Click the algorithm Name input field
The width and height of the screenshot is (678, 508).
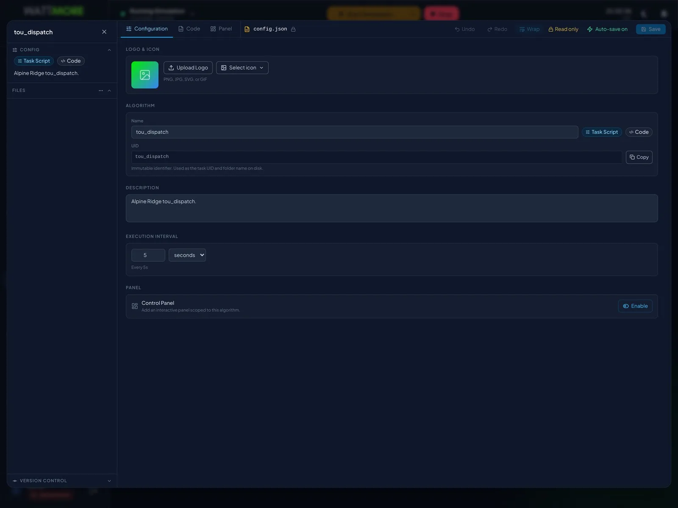click(x=355, y=132)
